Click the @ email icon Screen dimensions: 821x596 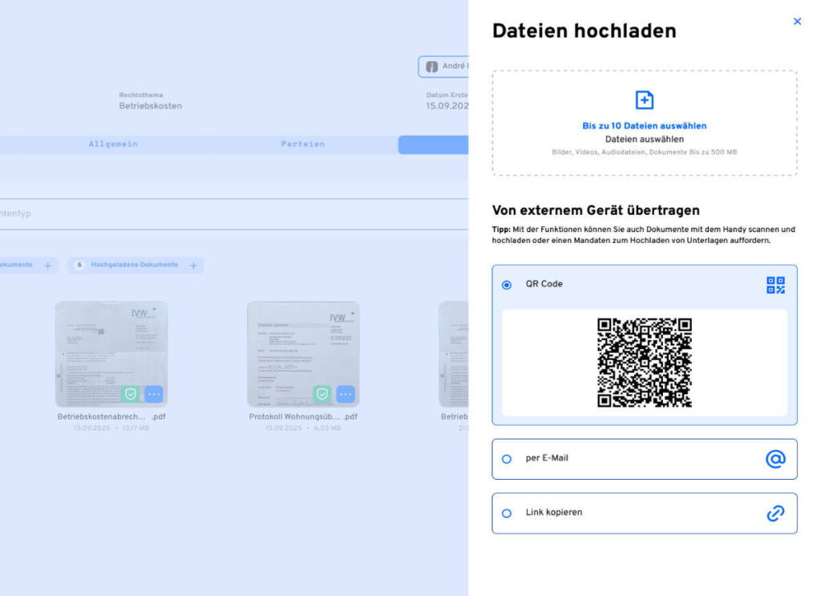tap(775, 459)
